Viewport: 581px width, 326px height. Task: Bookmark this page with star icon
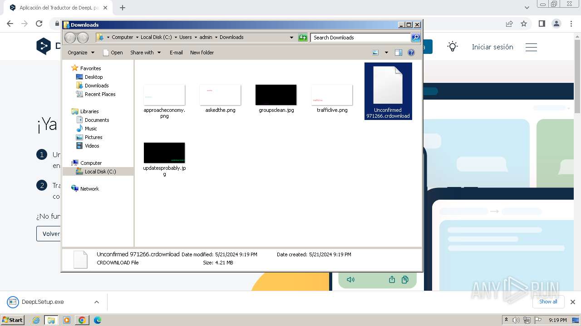tap(524, 24)
